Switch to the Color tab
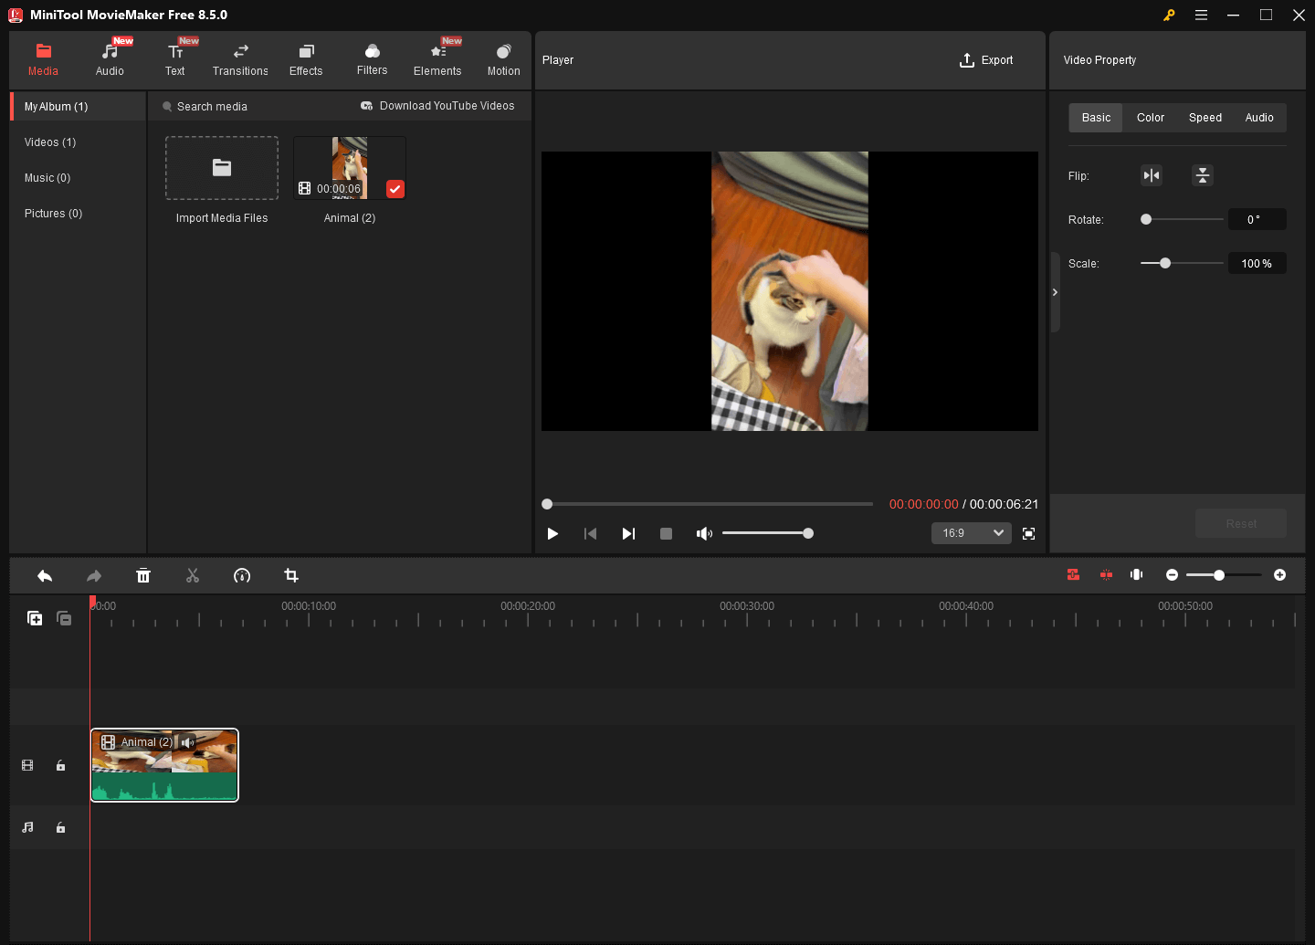1315x945 pixels. tap(1150, 117)
